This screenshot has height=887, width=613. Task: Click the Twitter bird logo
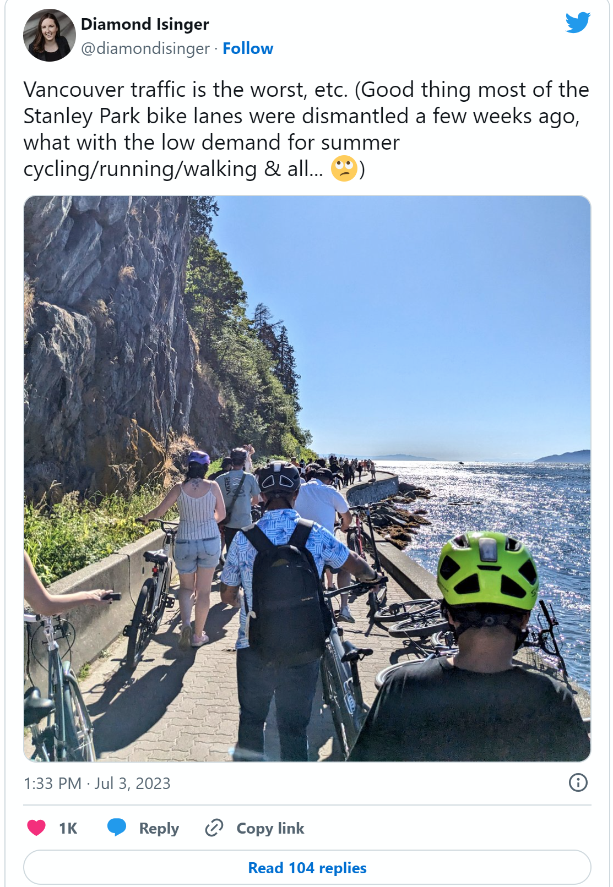[x=578, y=23]
